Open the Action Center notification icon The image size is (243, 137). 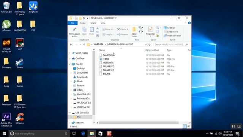pos(237,134)
